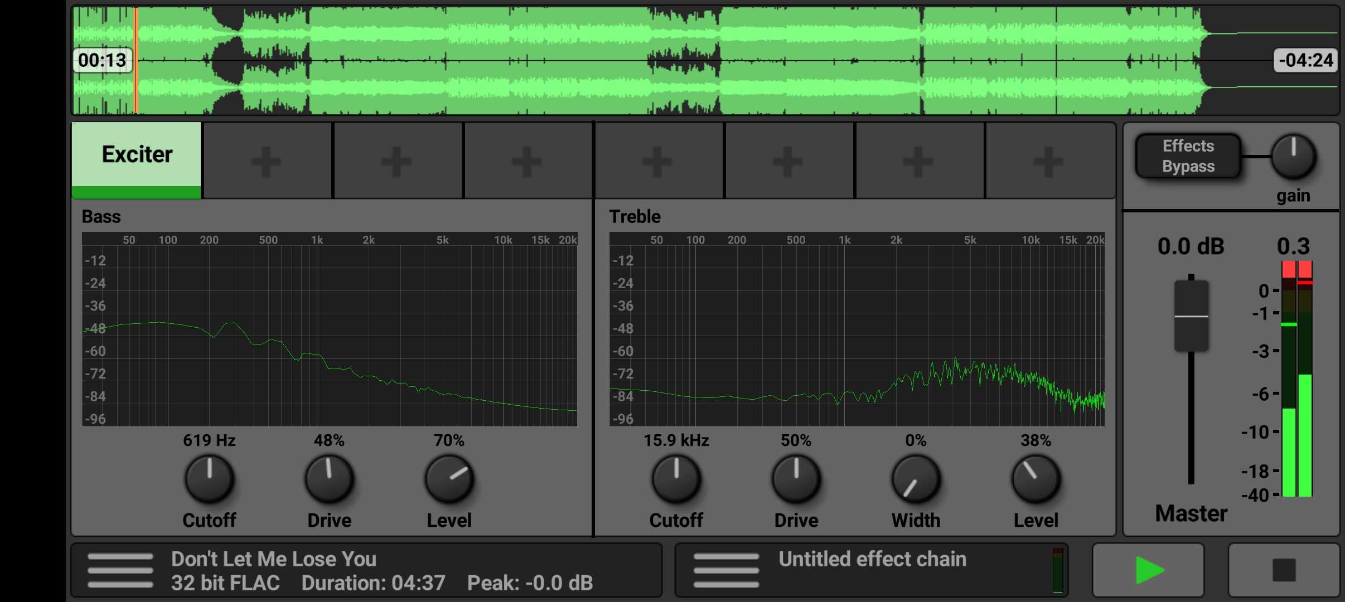
Task: Select the Exciter effect tab
Action: (137, 156)
